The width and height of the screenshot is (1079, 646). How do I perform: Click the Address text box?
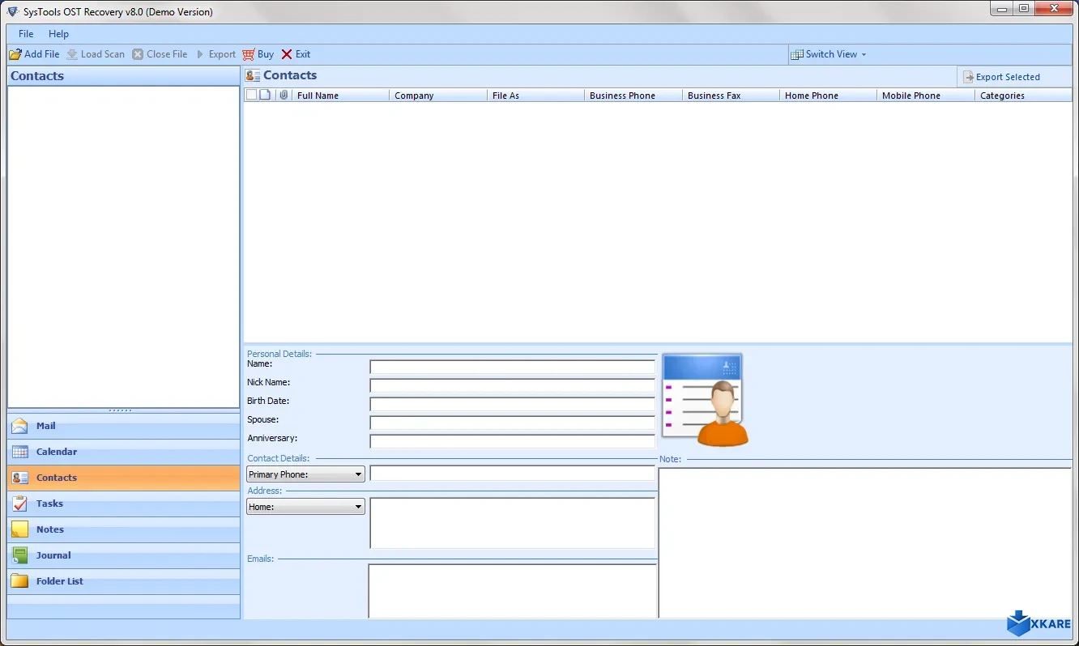coord(512,523)
